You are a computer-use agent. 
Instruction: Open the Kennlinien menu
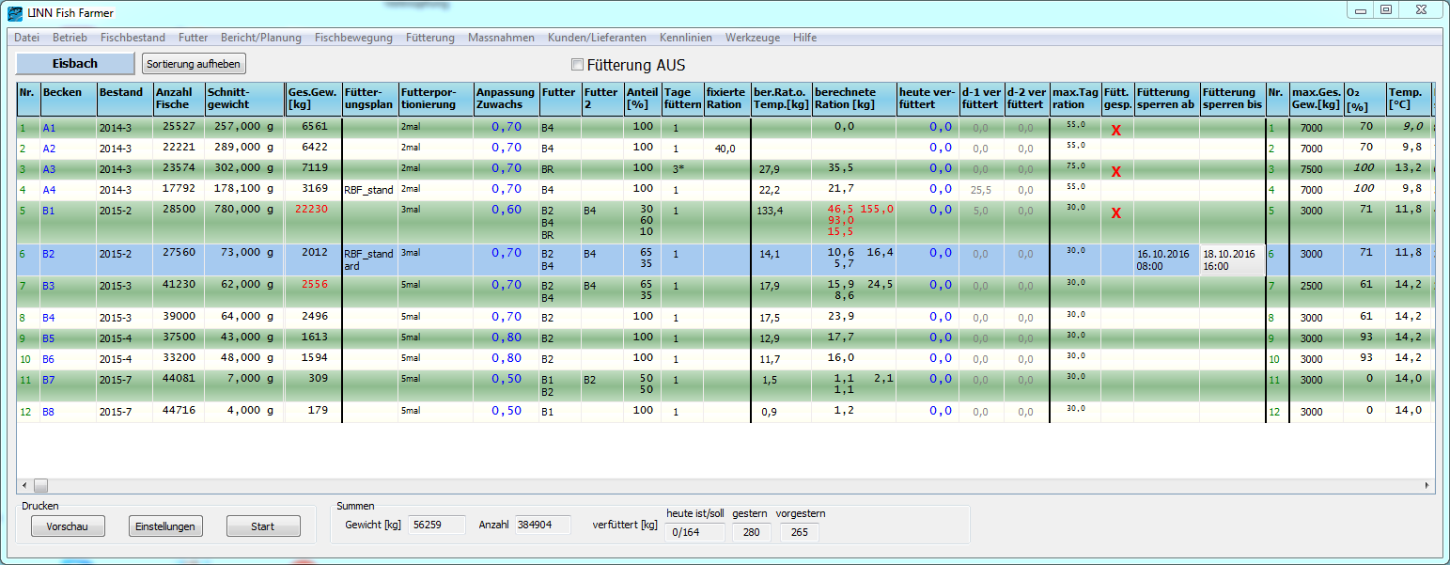click(686, 38)
